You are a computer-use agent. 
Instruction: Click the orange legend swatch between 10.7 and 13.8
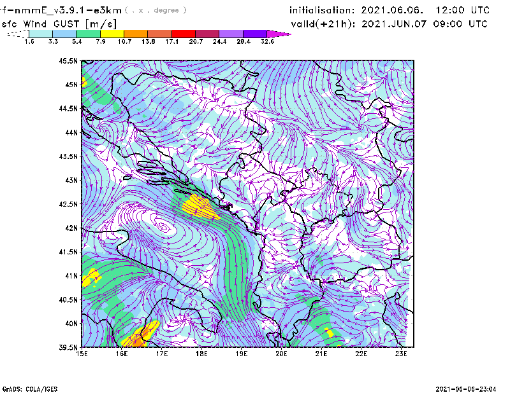136,34
